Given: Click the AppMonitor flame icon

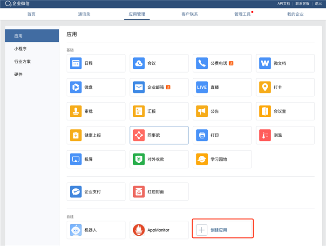Looking at the screenshot, I should coord(139,230).
